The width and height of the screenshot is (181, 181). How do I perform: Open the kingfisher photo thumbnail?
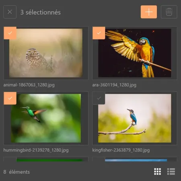click(x=135, y=118)
